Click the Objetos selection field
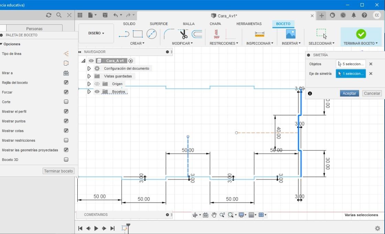Viewport: 385px width, 234px height. (351, 64)
